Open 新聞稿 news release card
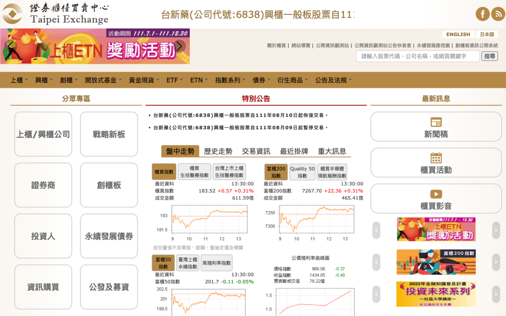506x316 pixels. [x=436, y=127]
